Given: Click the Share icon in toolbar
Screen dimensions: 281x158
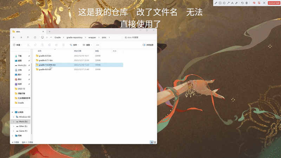Looking at the screenshot, I should point(56,45).
